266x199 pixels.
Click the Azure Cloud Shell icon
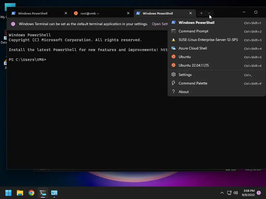coord(173,48)
